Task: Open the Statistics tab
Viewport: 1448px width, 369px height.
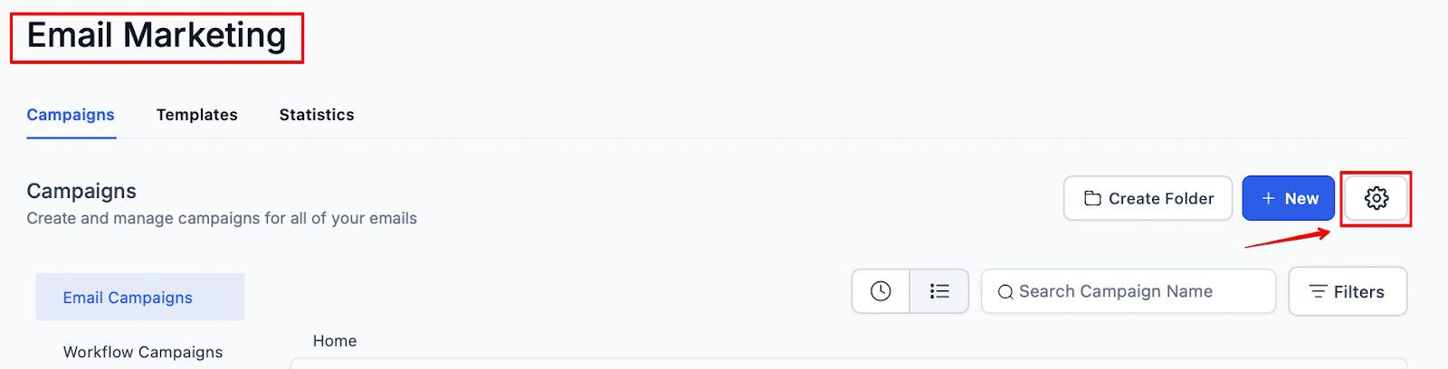Action: click(x=317, y=115)
